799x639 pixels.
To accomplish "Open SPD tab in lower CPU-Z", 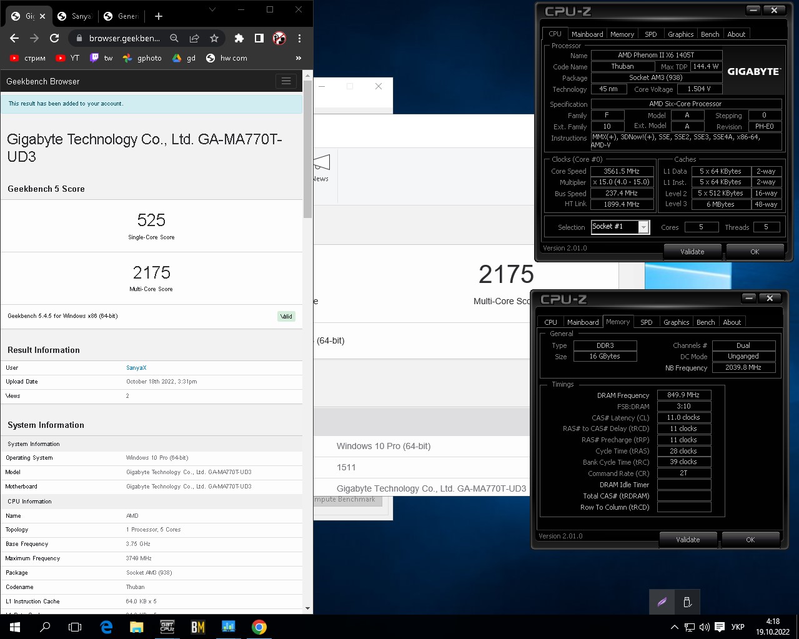I will tap(647, 322).
